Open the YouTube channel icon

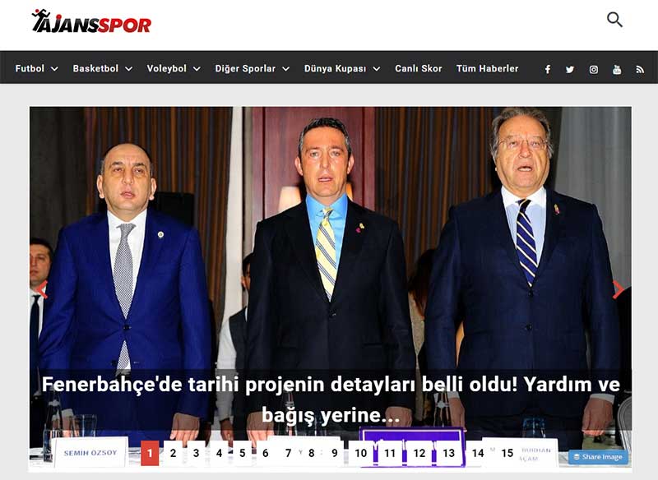[617, 69]
